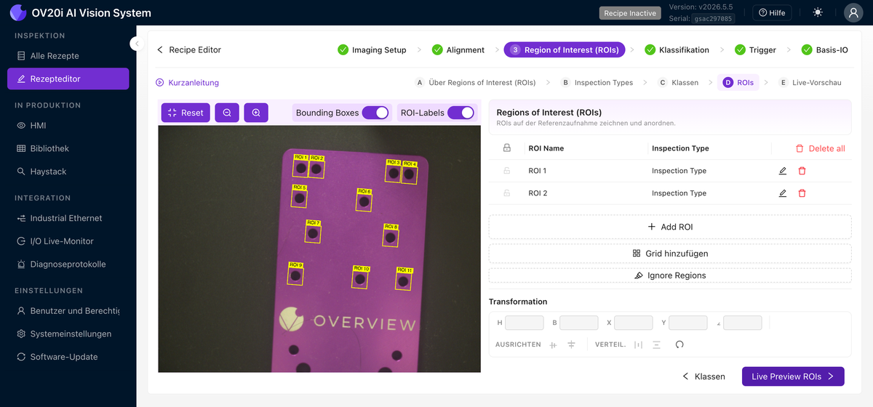The height and width of the screenshot is (407, 873).
Task: Click the width B input field
Action: coord(579,323)
